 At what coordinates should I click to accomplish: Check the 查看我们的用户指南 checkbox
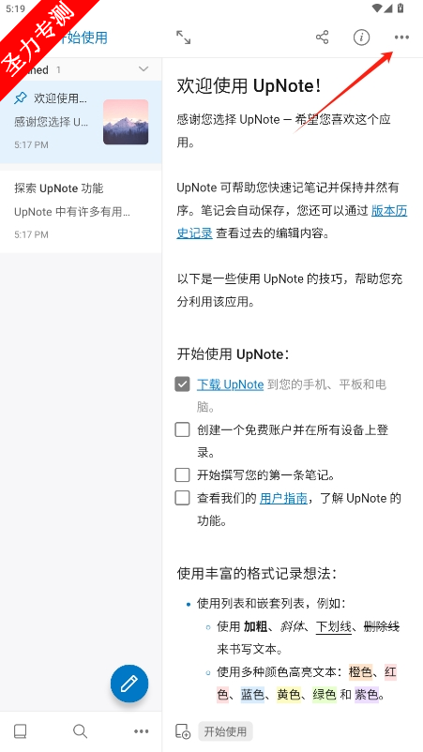182,498
